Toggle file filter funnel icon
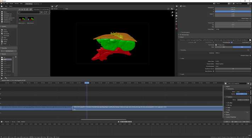This screenshot has width=252, height=138. pos(46,12)
